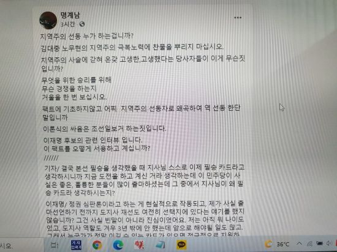Launch Google Chrome from the taskbar
This screenshot has width=337, height=252.
pyautogui.click(x=97, y=245)
